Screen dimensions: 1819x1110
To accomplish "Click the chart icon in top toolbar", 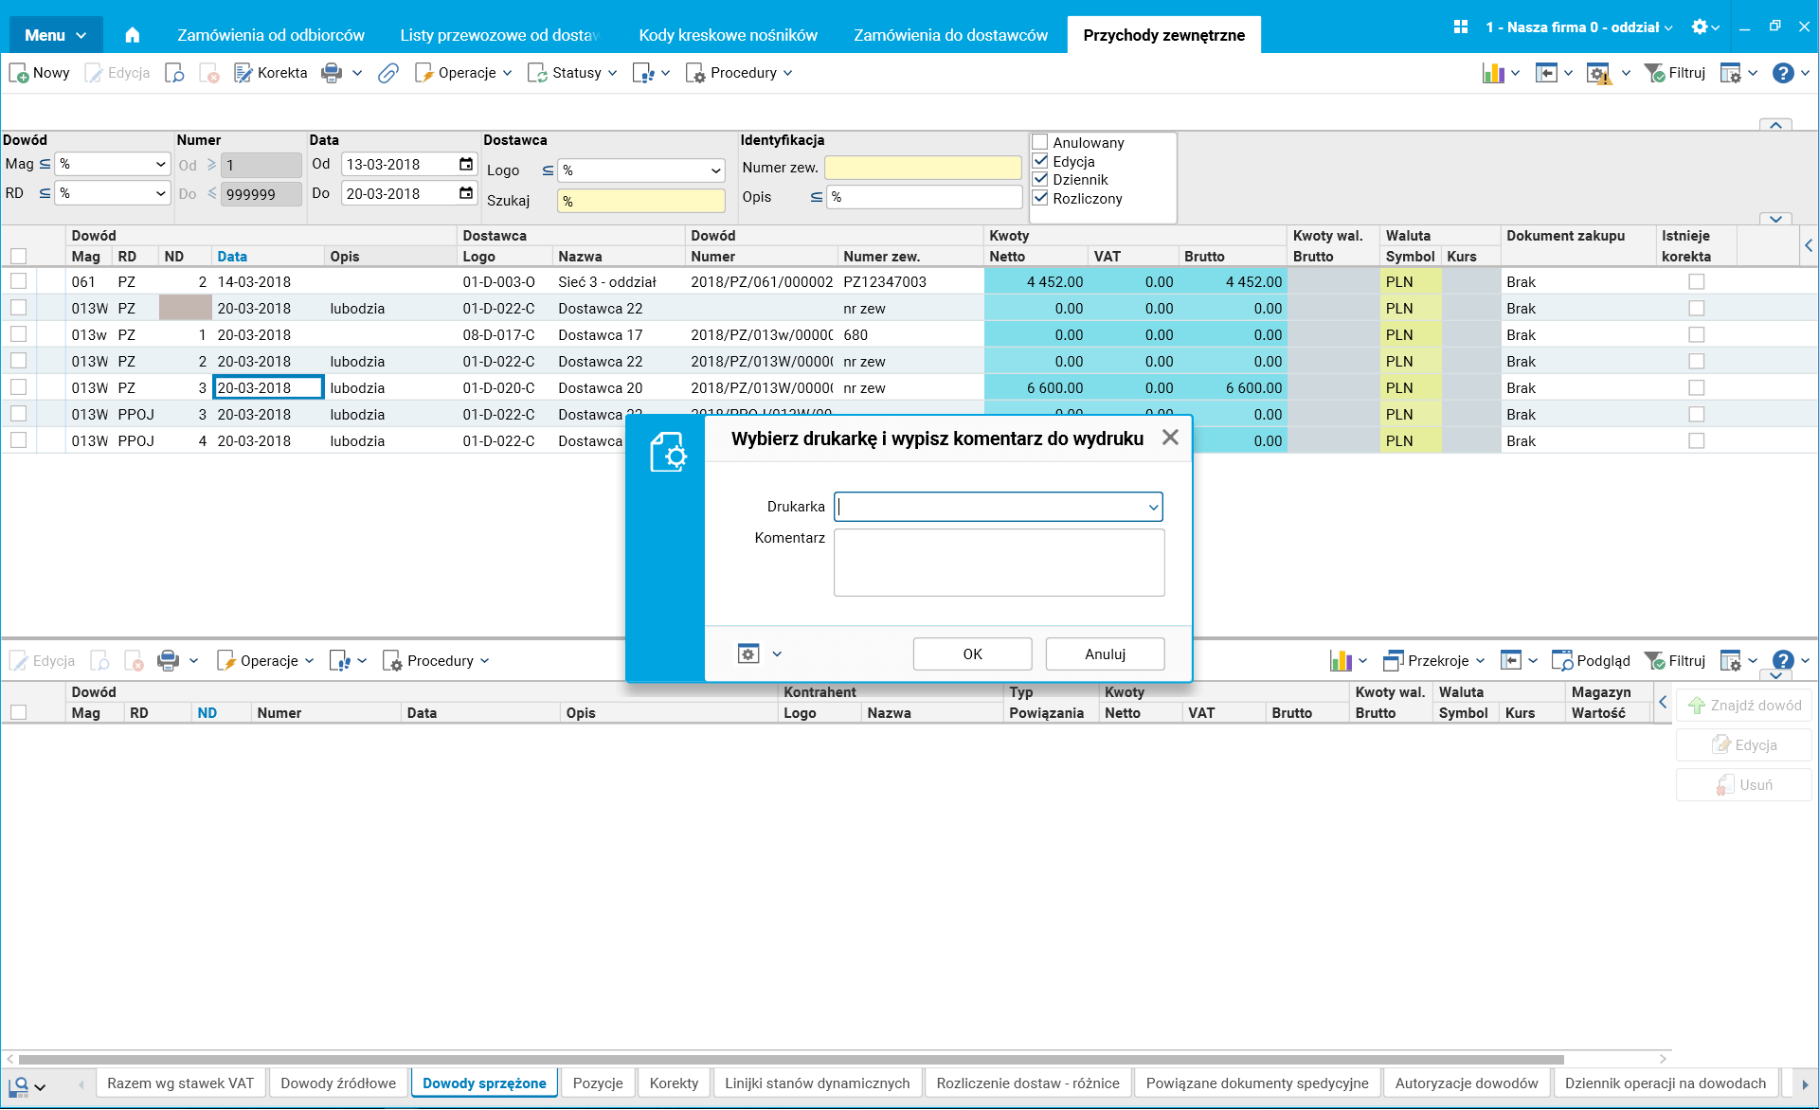I will (1493, 73).
